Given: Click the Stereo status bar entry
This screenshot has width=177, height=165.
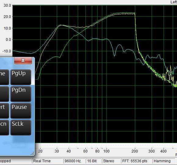Looking at the screenshot, I should [x=111, y=161].
